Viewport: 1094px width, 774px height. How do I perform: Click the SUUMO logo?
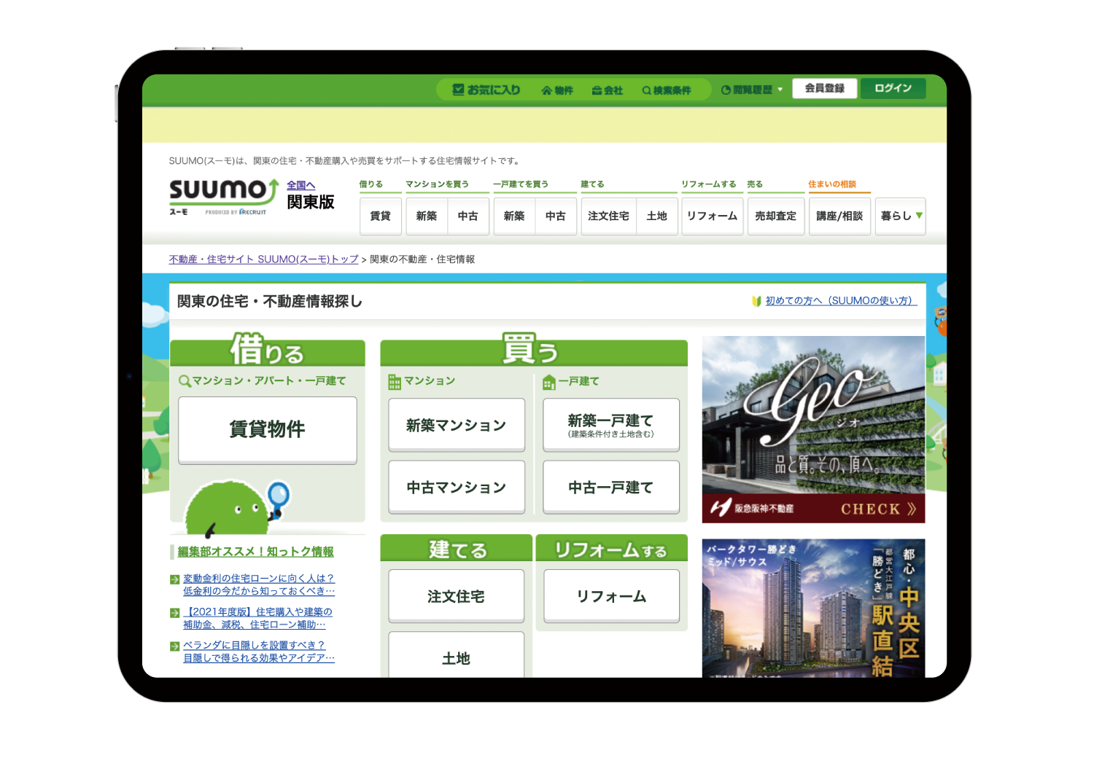224,197
